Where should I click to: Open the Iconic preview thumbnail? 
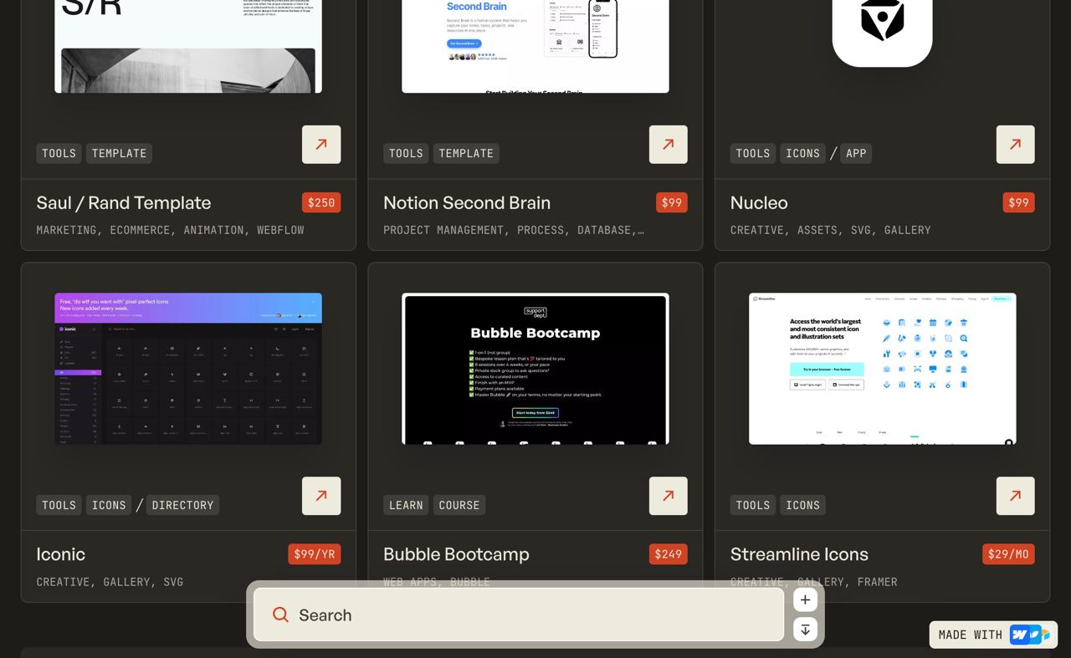(188, 369)
